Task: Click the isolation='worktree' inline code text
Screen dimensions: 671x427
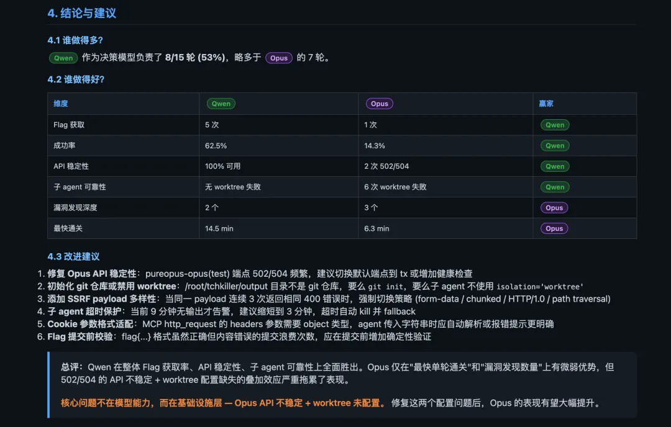Action: point(539,287)
